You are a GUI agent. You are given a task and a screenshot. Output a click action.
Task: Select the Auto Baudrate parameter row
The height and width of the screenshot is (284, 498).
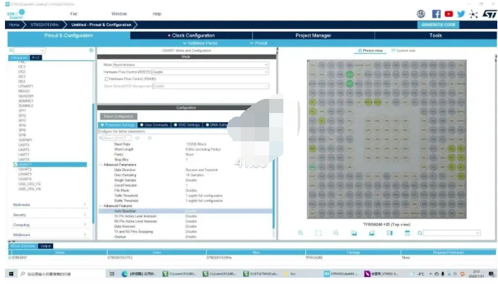185,211
